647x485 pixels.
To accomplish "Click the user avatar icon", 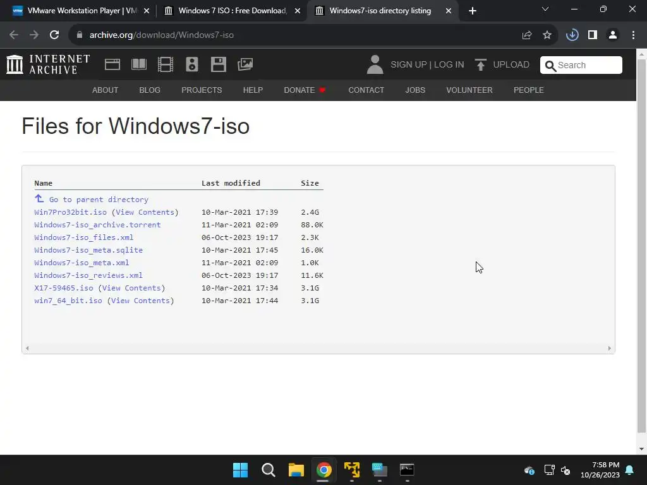I will (x=375, y=64).
